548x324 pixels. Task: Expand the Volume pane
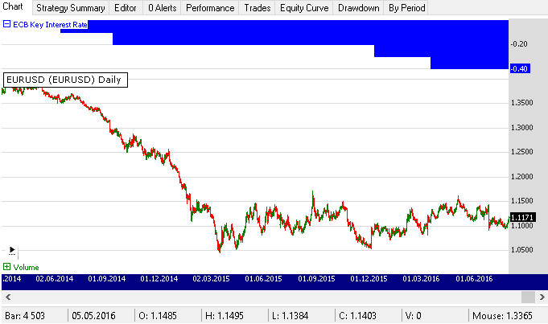(x=7, y=267)
